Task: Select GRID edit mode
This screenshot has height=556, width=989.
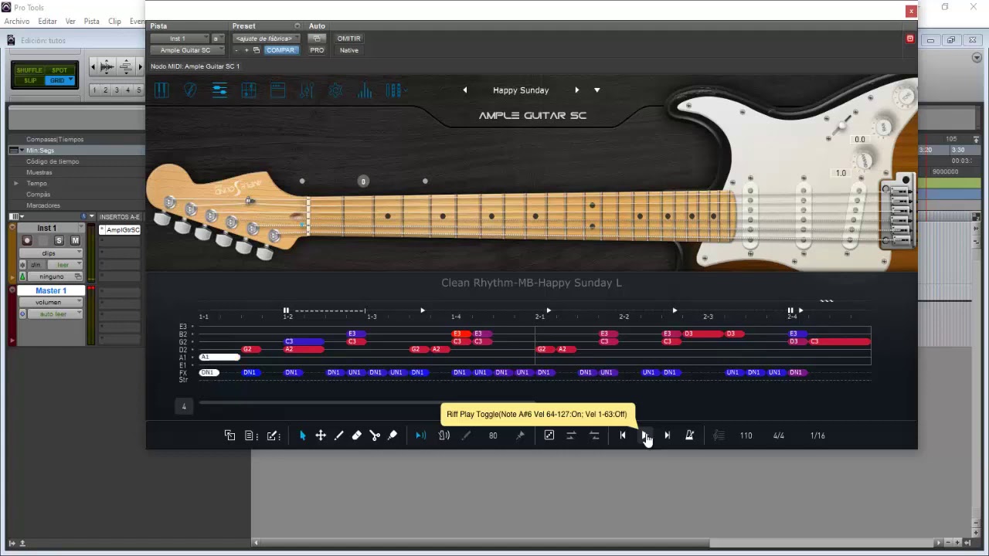Action: pyautogui.click(x=59, y=80)
